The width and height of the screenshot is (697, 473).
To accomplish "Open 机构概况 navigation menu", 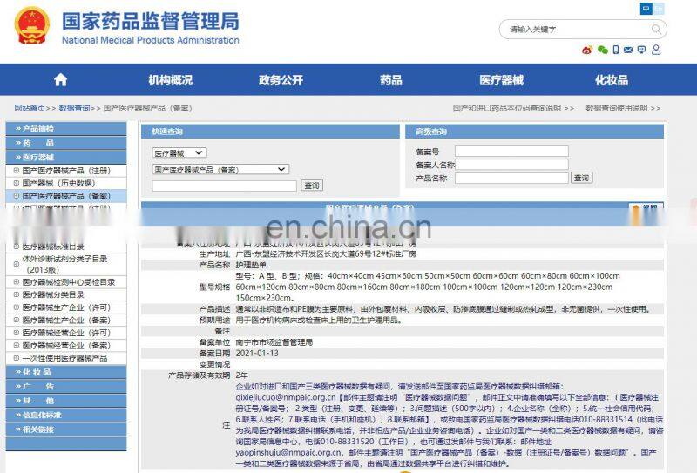I will tap(170, 80).
